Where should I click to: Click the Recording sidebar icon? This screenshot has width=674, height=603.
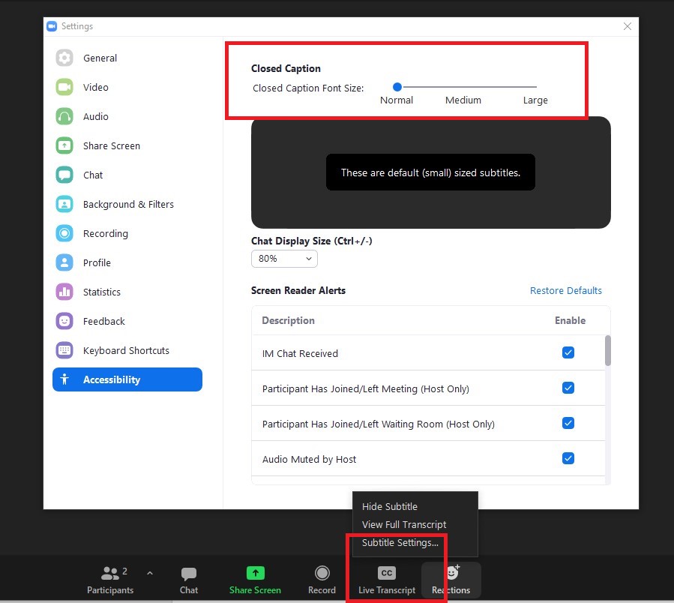coord(64,233)
